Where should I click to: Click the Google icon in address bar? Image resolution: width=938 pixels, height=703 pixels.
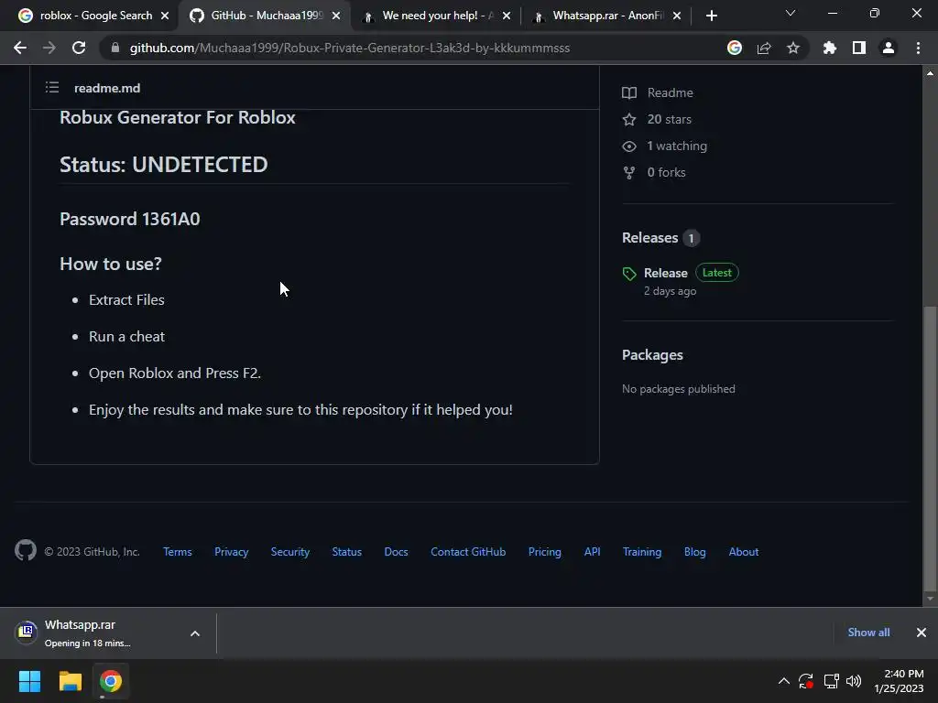tap(735, 48)
